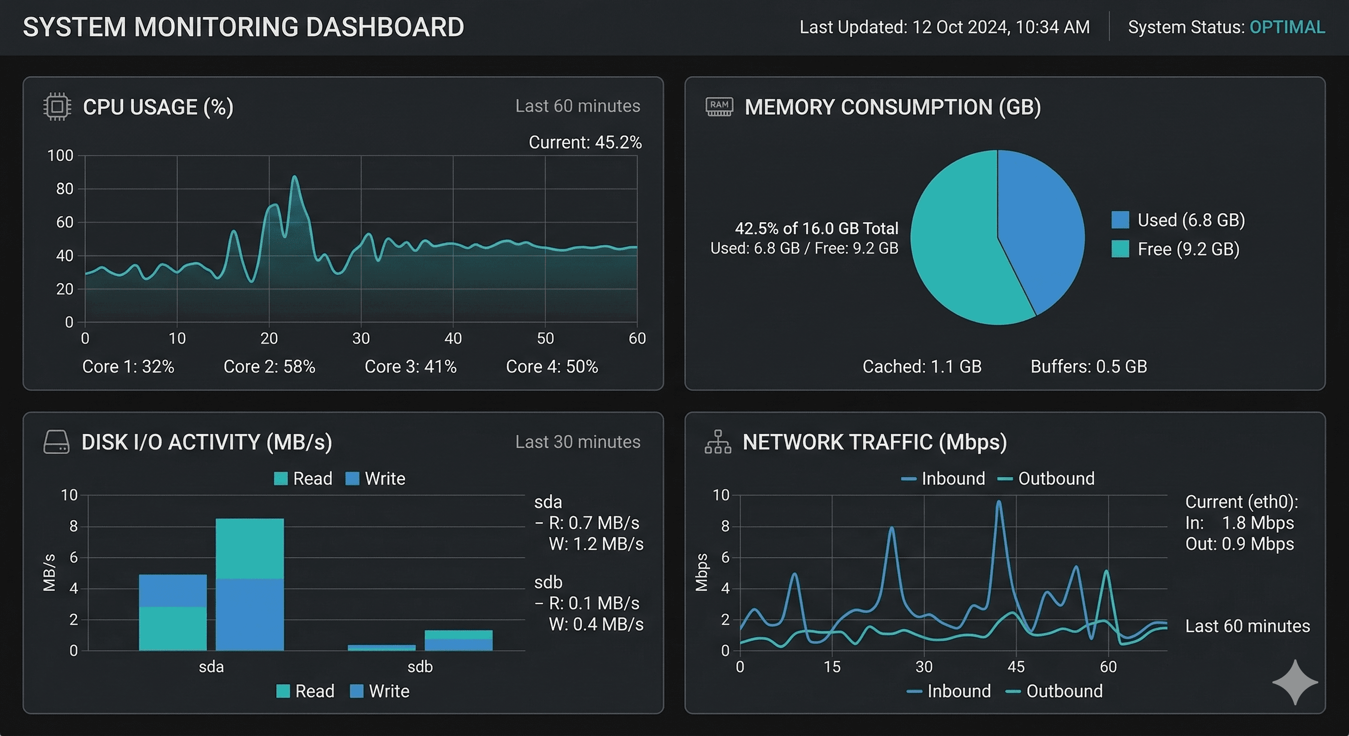The height and width of the screenshot is (736, 1349).
Task: Click the sparkle star icon
Action: point(1294,682)
